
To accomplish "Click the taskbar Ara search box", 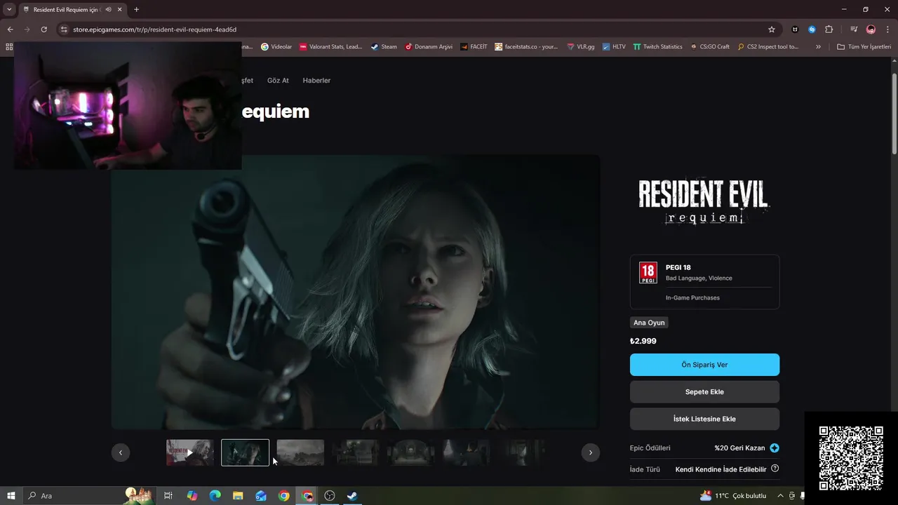I will (88, 496).
